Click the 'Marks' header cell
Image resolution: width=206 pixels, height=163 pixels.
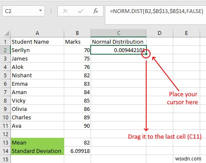click(x=77, y=42)
